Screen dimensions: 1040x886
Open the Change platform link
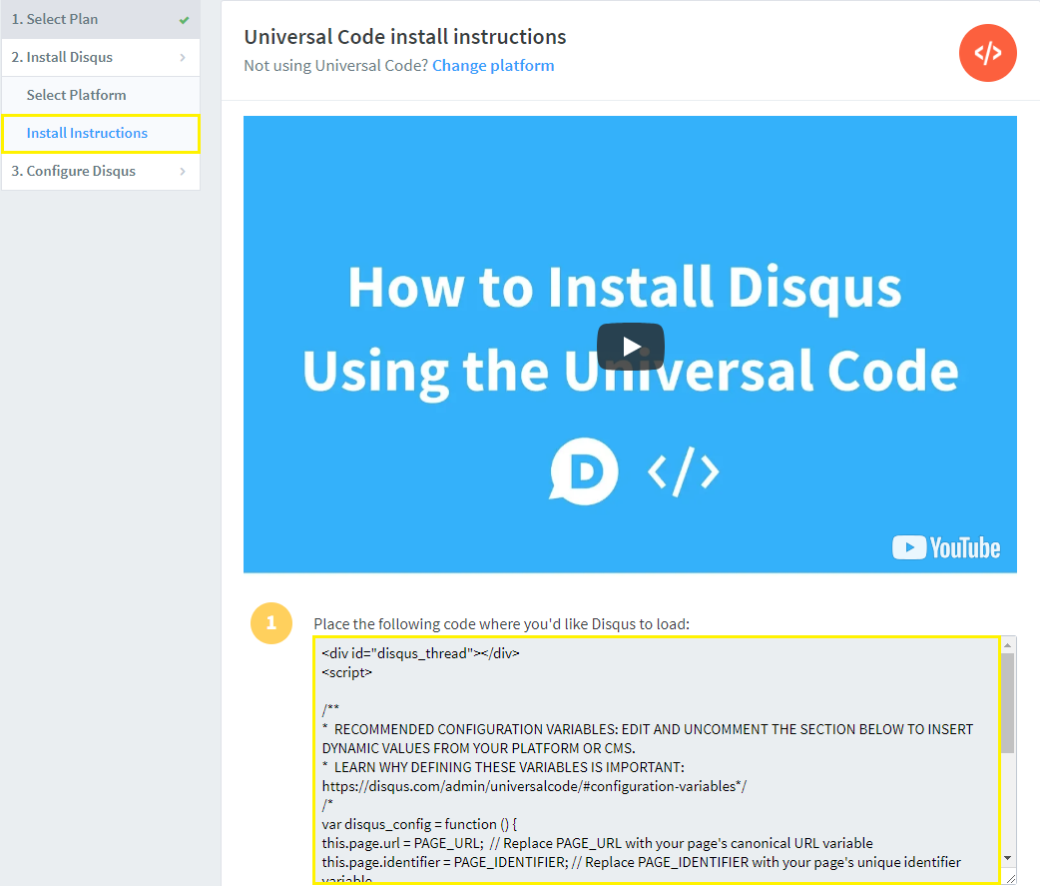click(x=493, y=66)
